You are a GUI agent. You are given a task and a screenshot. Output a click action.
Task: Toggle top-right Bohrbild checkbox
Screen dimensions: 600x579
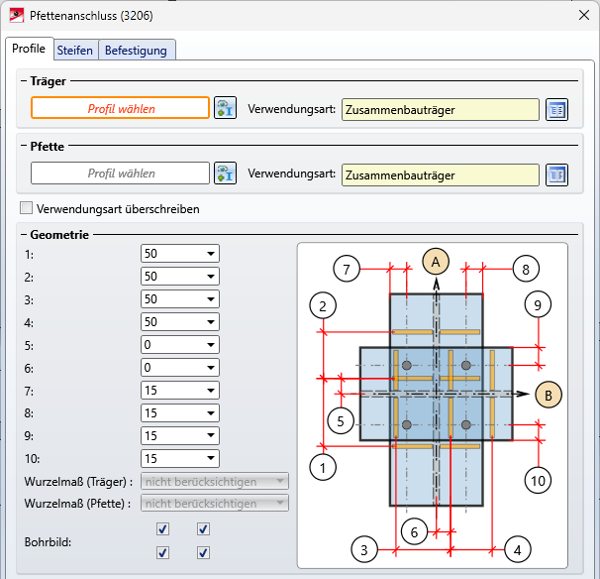coord(203,529)
